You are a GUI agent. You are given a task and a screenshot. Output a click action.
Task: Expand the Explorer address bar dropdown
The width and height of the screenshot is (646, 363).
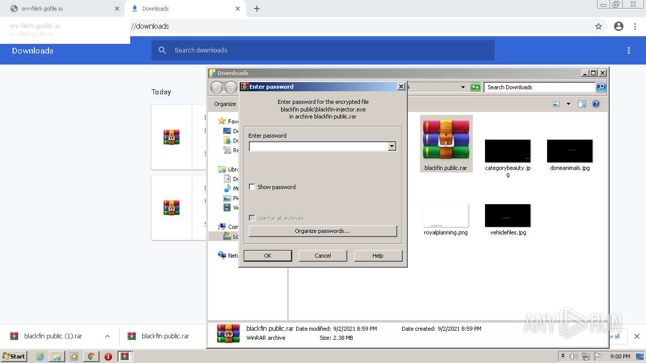[463, 87]
